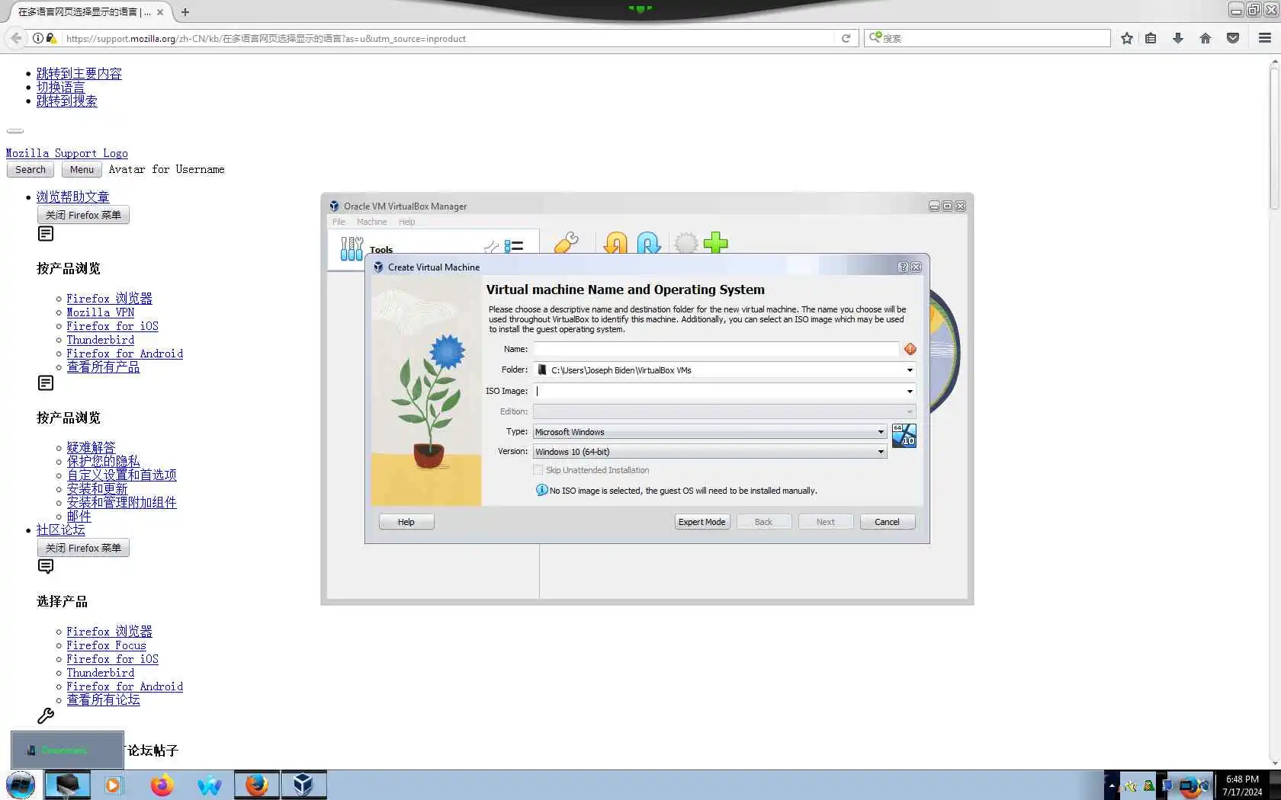Click the blue W app taskbar icon
1281x800 pixels.
pos(209,785)
